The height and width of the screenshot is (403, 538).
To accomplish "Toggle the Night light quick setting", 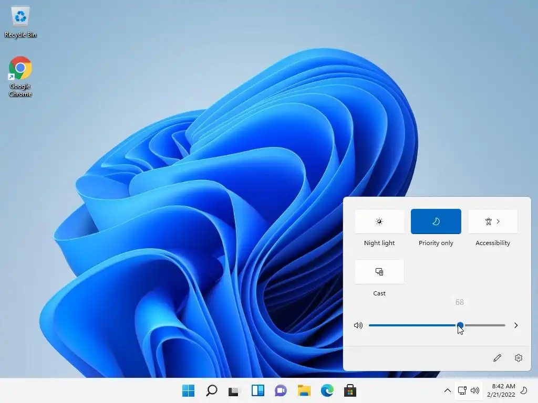I will pyautogui.click(x=379, y=221).
